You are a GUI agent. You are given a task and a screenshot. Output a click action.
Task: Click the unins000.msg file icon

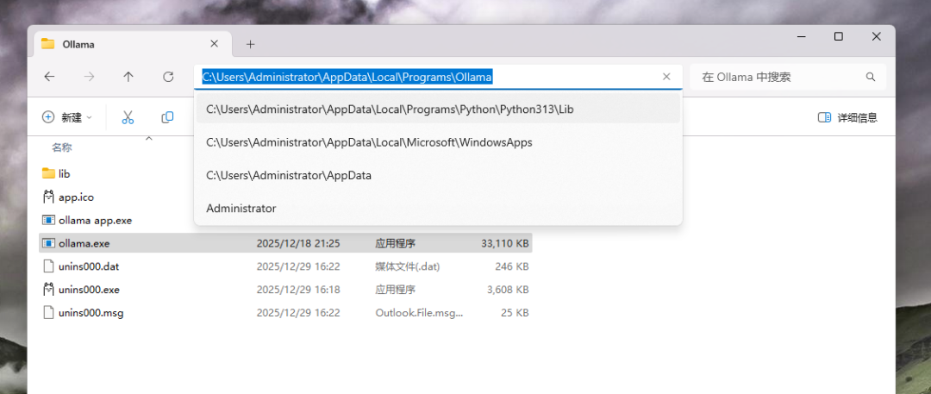(48, 313)
